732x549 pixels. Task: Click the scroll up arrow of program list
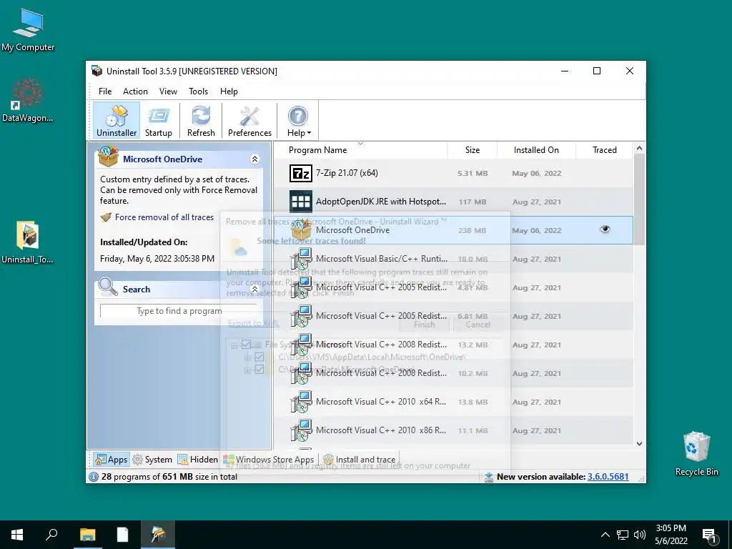tap(640, 149)
